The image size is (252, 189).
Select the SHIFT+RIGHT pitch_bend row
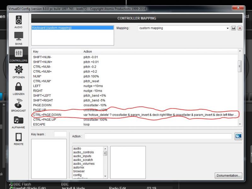[135, 101]
